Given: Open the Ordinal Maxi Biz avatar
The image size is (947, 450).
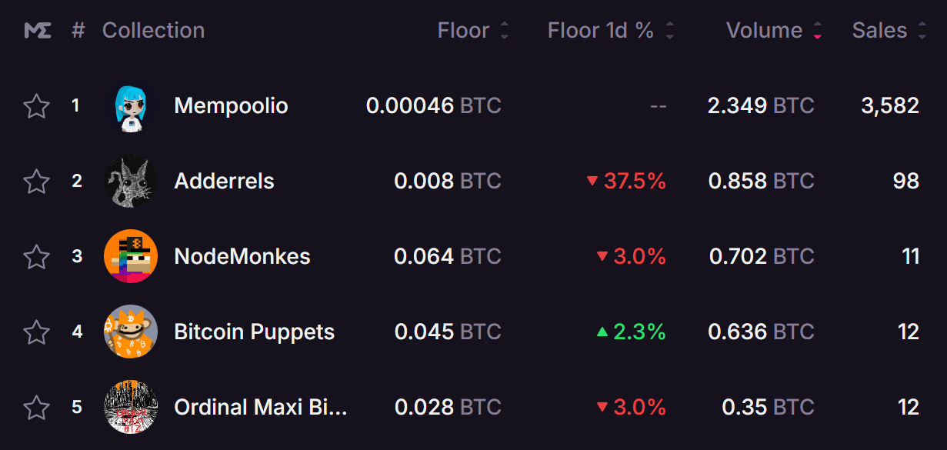Looking at the screenshot, I should 131,407.
